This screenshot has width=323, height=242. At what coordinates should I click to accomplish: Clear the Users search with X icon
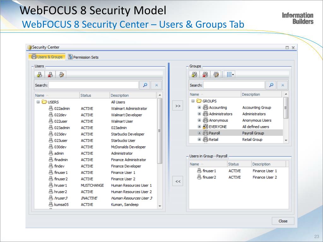(x=156, y=85)
